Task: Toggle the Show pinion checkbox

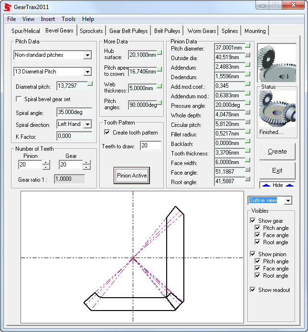Action: tap(253, 254)
